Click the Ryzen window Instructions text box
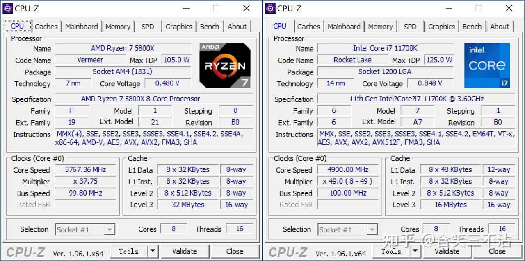The height and width of the screenshot is (261, 525). click(154, 138)
